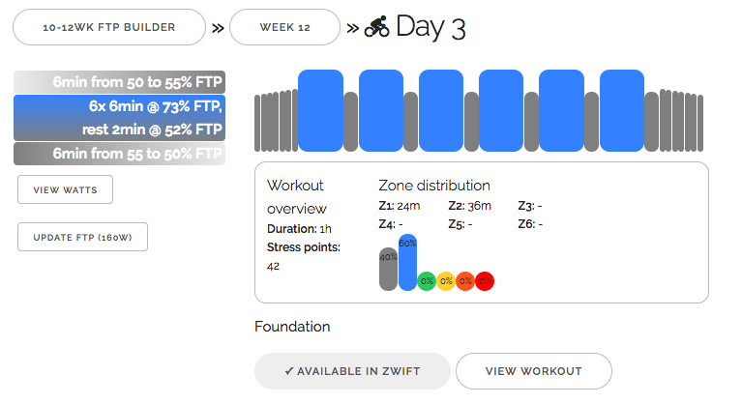The width and height of the screenshot is (742, 404).
Task: Click the Zone distribution heading
Action: pos(433,186)
